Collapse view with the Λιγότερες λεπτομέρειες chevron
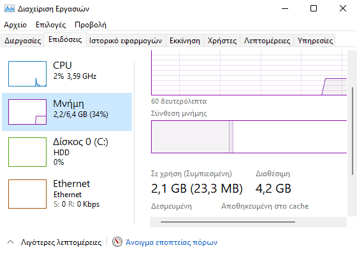 pos(10,242)
